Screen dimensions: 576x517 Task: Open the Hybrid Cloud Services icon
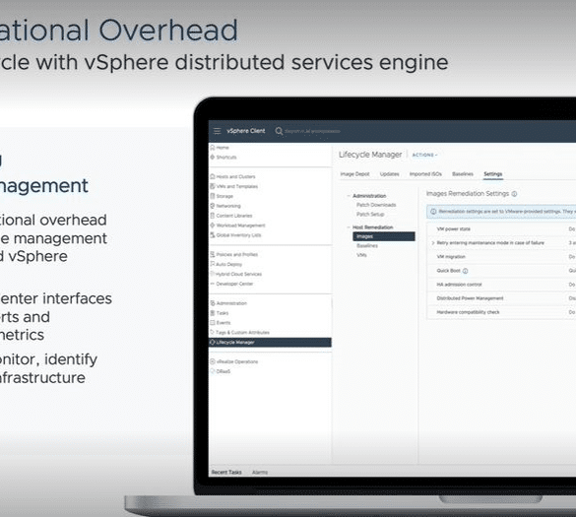(x=213, y=274)
